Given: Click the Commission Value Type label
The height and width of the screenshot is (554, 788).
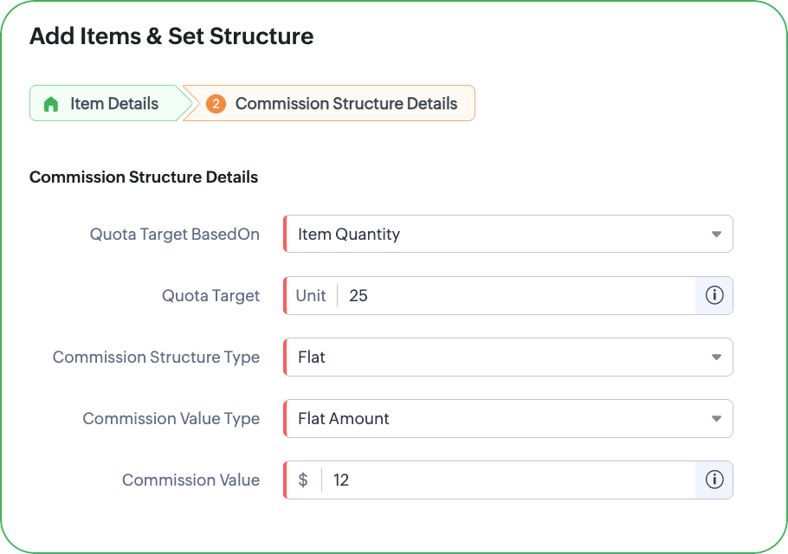Looking at the screenshot, I should (171, 418).
